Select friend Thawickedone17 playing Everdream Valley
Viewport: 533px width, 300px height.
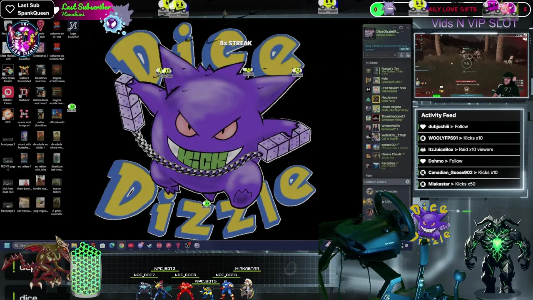coord(387,118)
